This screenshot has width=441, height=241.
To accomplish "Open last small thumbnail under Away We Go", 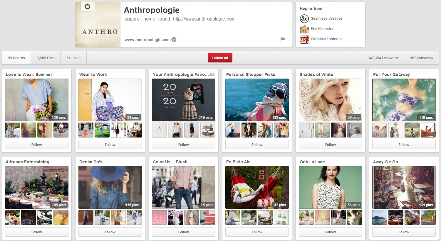I will tap(428, 217).
